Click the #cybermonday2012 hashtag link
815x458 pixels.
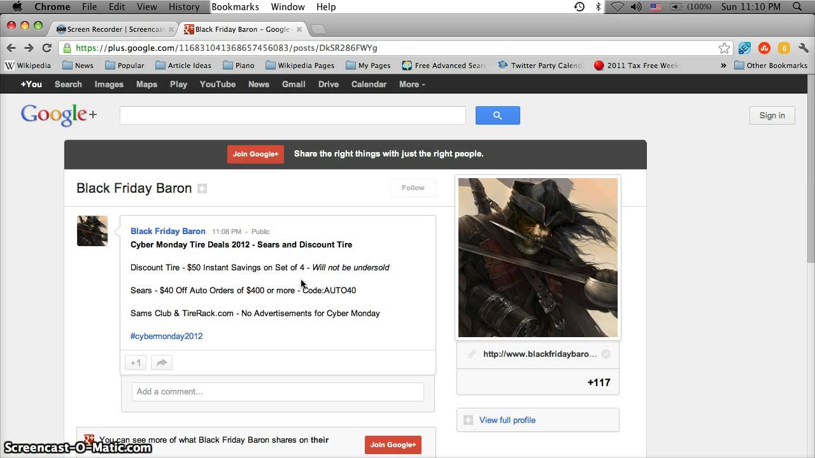click(x=166, y=336)
